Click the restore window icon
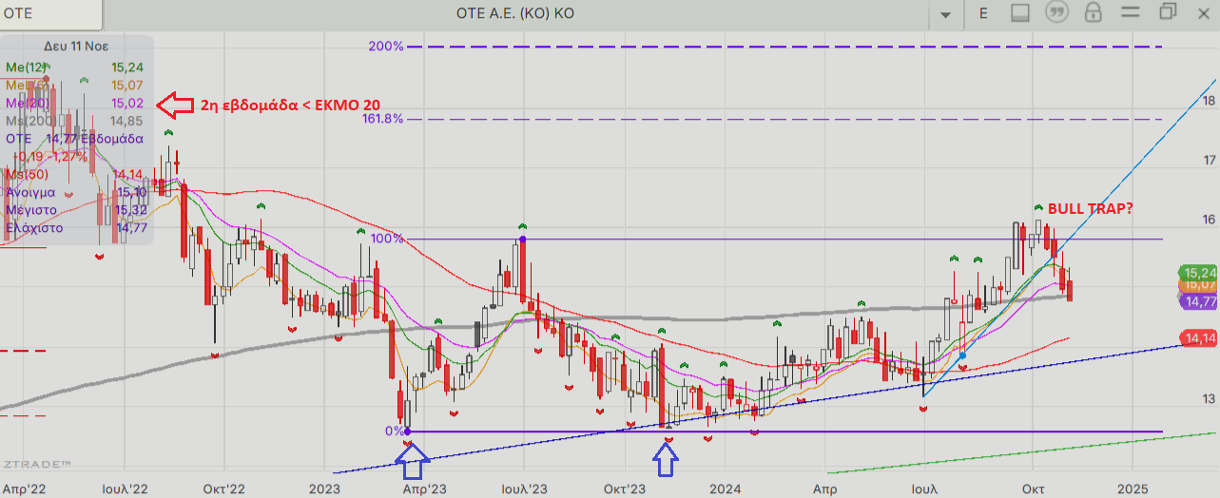The image size is (1220, 498). click(x=1168, y=12)
